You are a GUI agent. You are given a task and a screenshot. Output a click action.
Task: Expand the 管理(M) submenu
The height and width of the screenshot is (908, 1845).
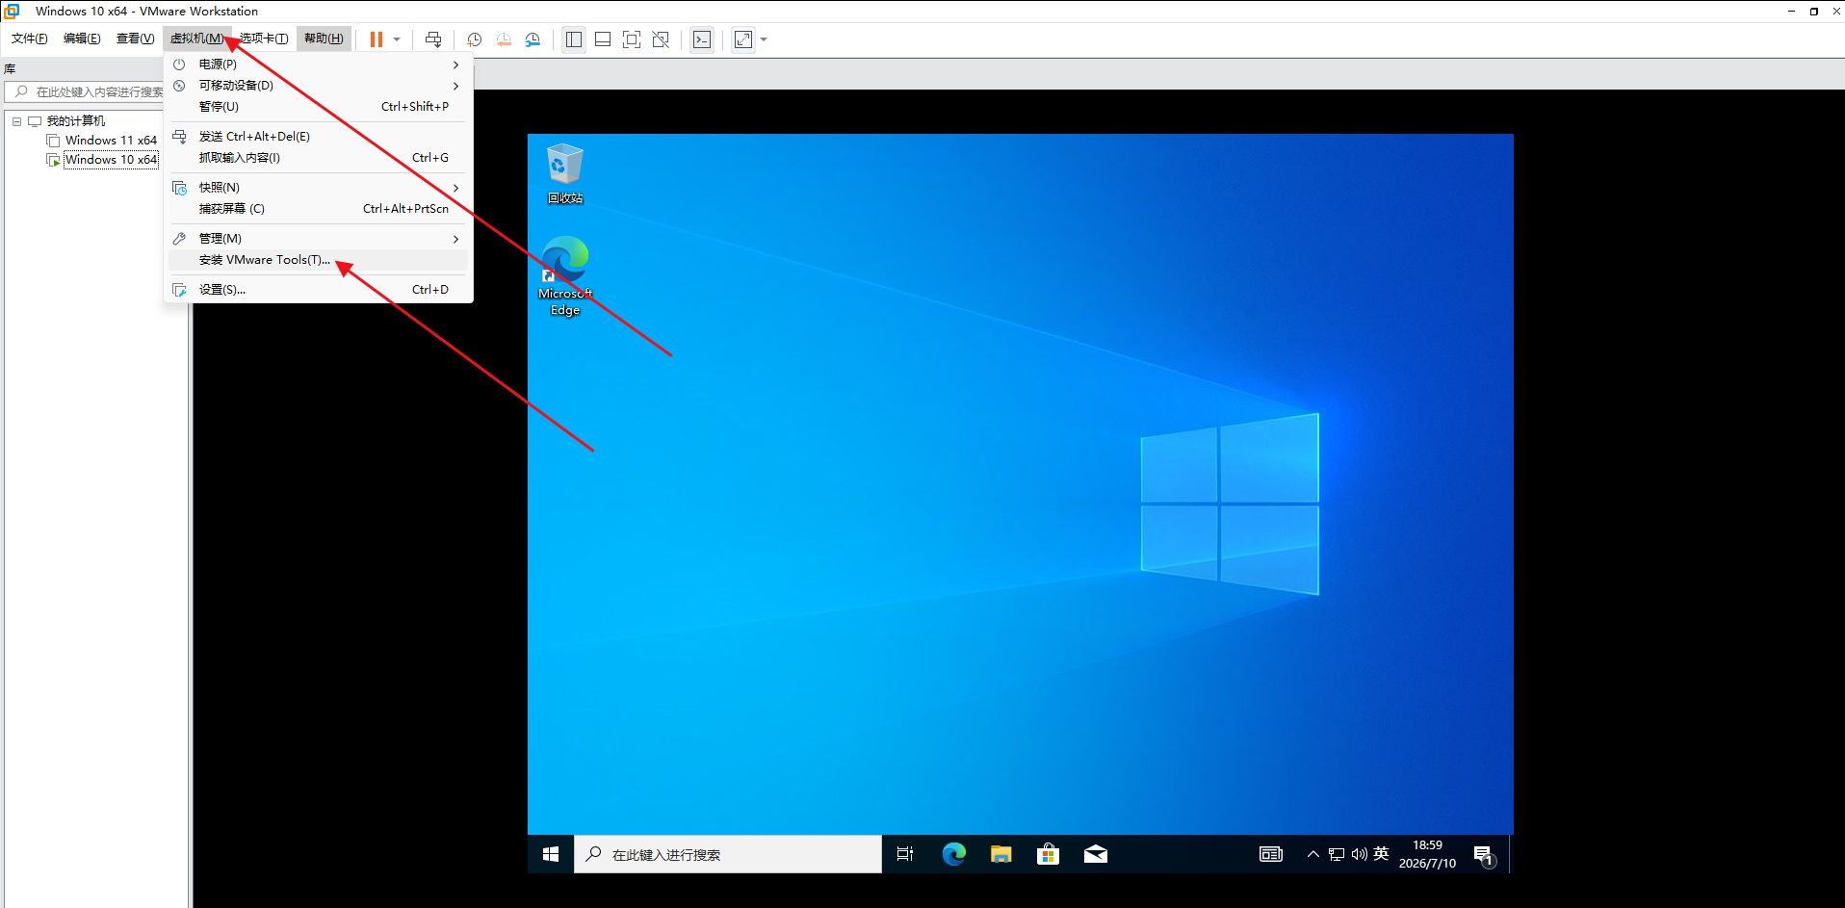pyautogui.click(x=318, y=239)
